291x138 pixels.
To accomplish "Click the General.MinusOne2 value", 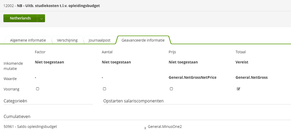I will 165,127.
